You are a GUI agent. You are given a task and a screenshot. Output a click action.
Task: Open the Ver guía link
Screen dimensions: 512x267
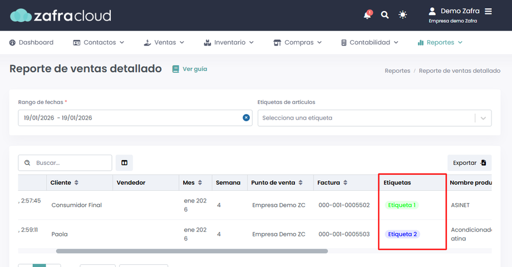click(x=195, y=69)
